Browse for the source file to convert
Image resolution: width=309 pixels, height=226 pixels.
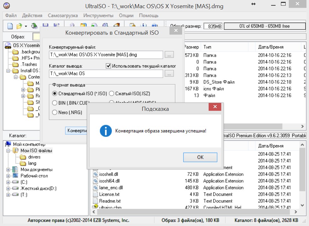coord(169,55)
